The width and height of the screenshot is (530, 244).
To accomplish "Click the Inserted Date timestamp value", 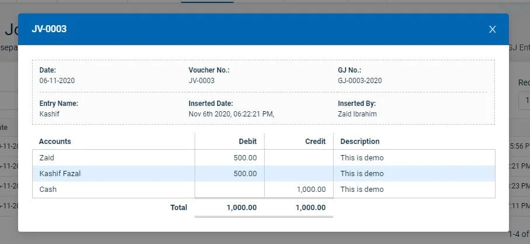I will (231, 114).
